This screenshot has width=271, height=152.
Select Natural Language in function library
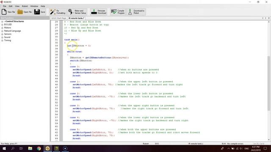click(x=12, y=31)
